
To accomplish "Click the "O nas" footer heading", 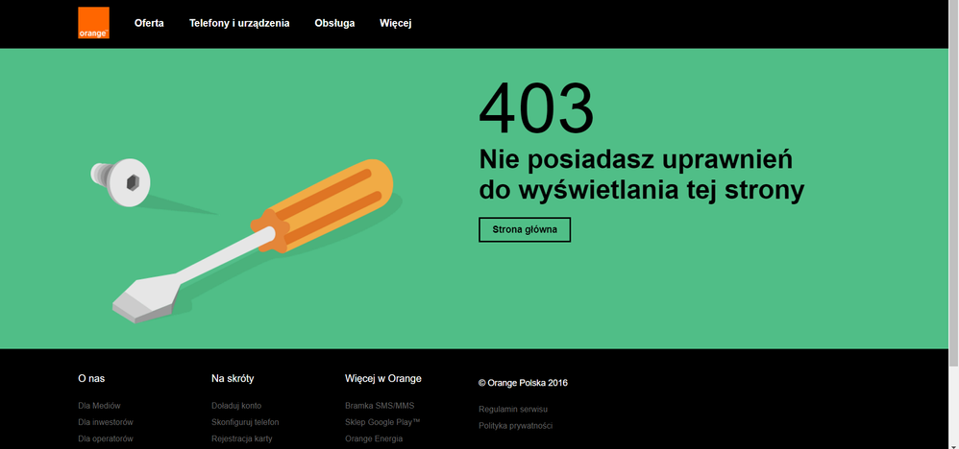I will (91, 379).
